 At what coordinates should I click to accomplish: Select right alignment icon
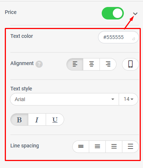click(108, 64)
